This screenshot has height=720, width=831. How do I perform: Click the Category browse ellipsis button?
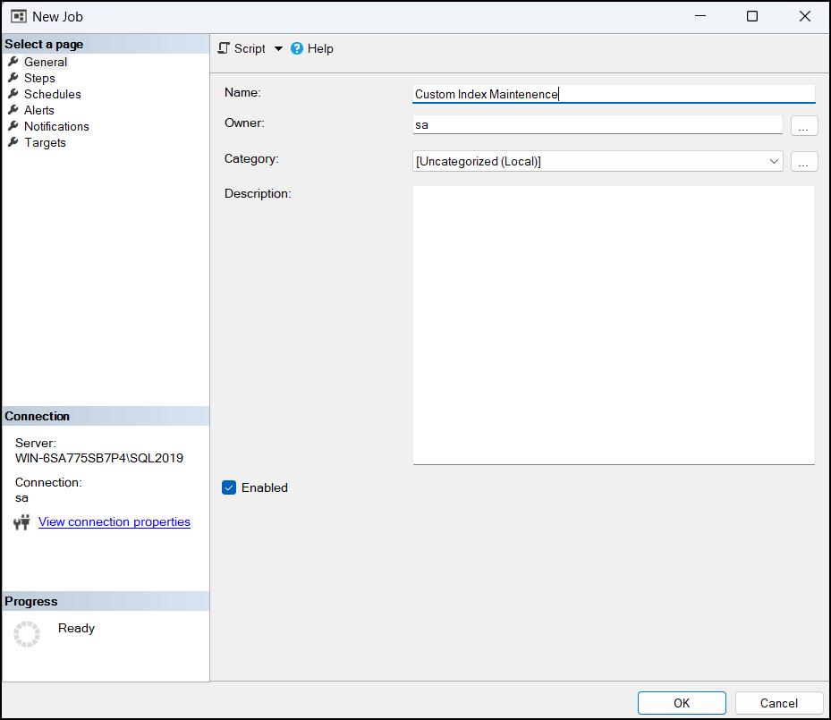803,161
